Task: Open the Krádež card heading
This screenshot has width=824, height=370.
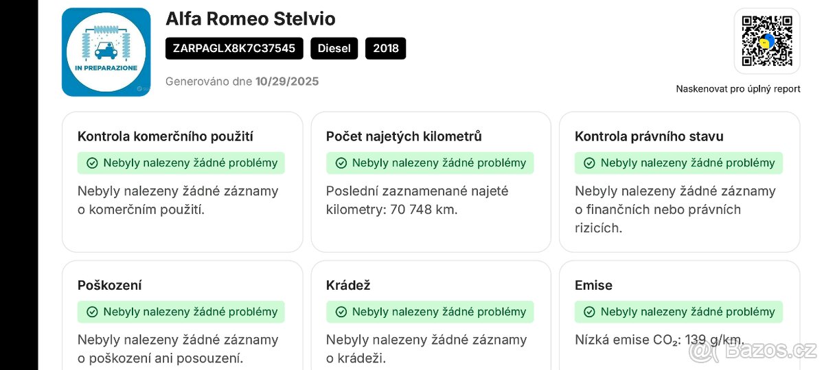Action: click(348, 285)
